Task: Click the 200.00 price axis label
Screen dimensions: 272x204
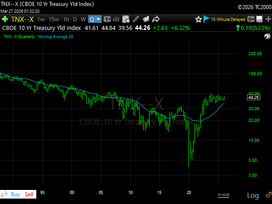Action: 255,54
